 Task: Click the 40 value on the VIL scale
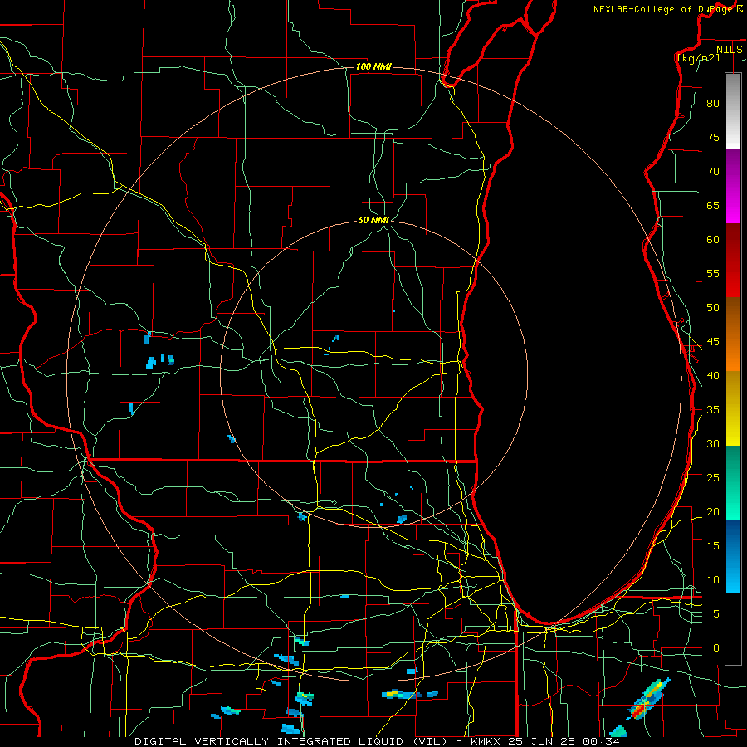[x=713, y=375]
